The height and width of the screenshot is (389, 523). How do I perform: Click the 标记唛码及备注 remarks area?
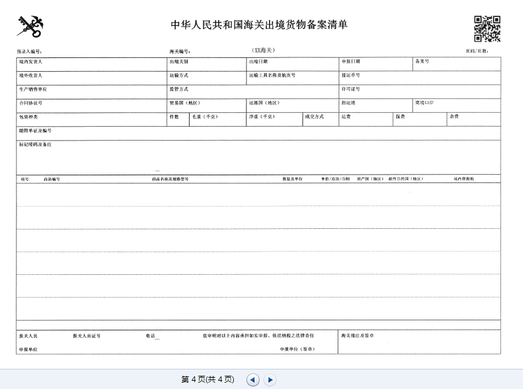tap(258, 158)
